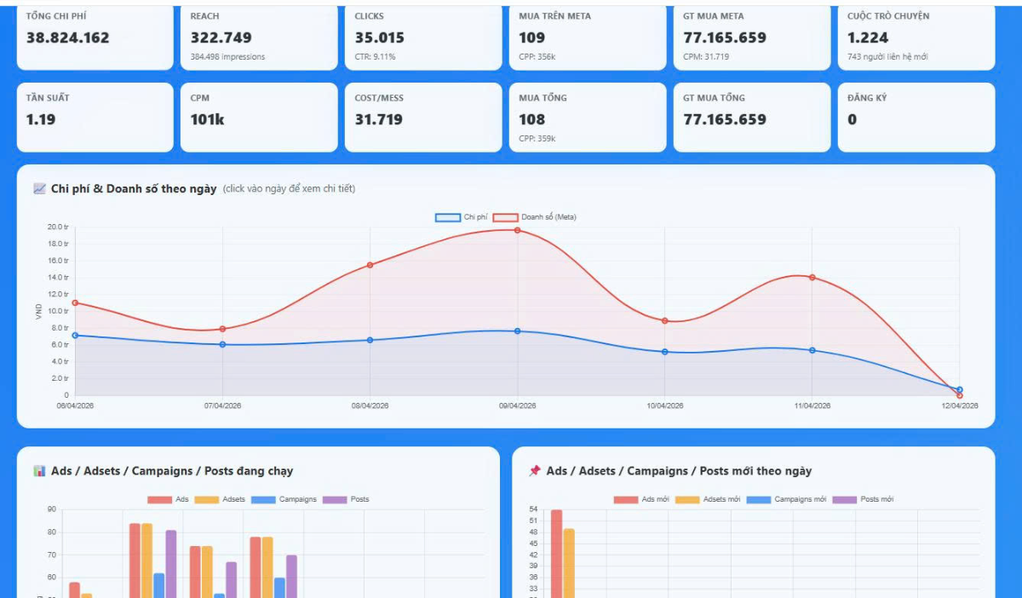Viewport: 1022px width, 598px height.
Task: Click the Doanh số data point on 10/04/2026
Action: point(664,321)
